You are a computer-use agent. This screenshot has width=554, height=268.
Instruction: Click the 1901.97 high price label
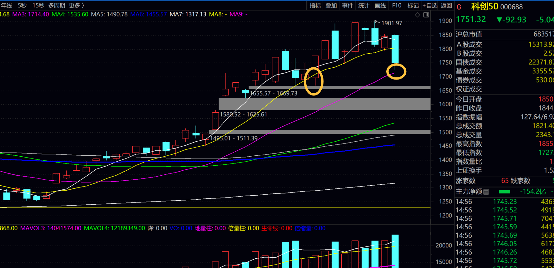392,23
